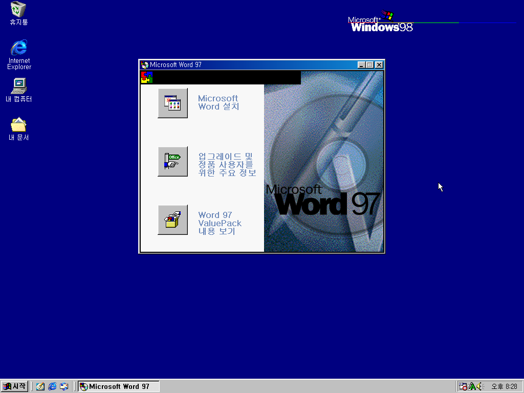Click the Word 97 title bar system icon
The height and width of the screenshot is (393, 524).
click(x=144, y=65)
